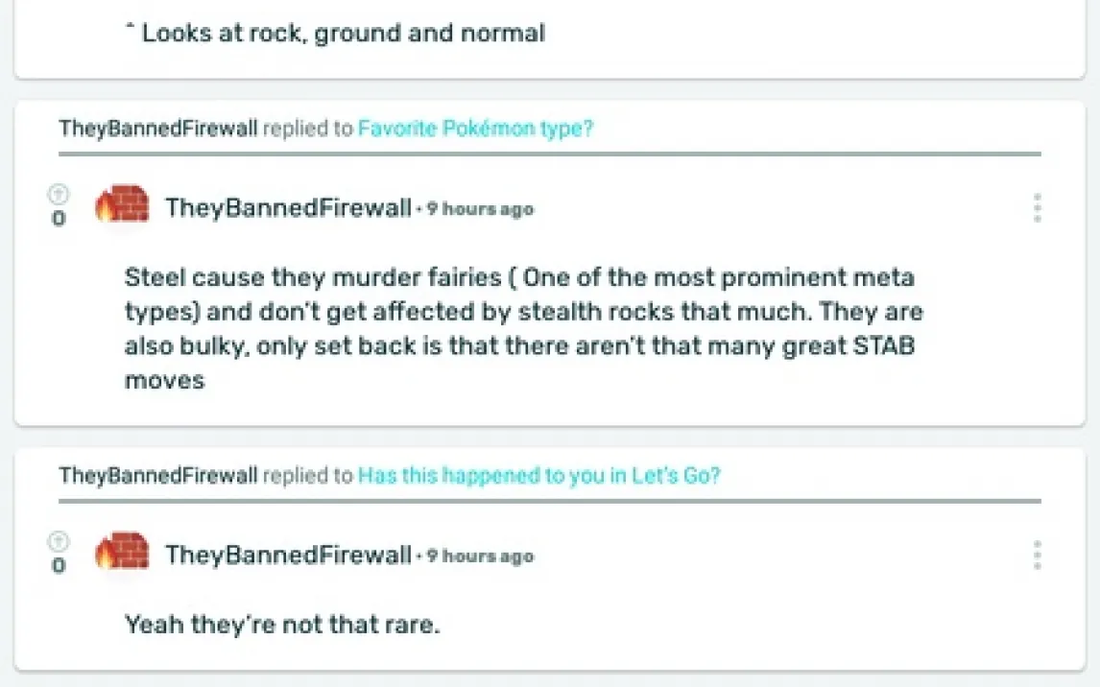Click firewall avatar on Steel type reply

pos(122,205)
